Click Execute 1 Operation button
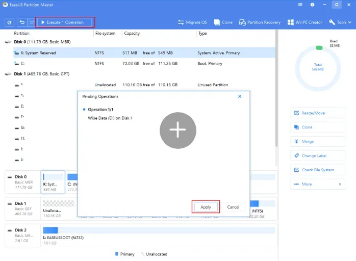 pyautogui.click(x=65, y=22)
